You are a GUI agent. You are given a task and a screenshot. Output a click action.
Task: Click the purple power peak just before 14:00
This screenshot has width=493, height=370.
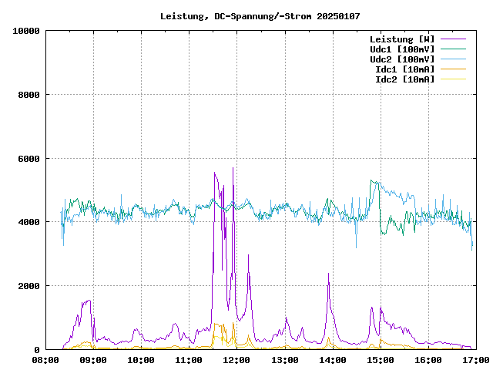(x=329, y=275)
